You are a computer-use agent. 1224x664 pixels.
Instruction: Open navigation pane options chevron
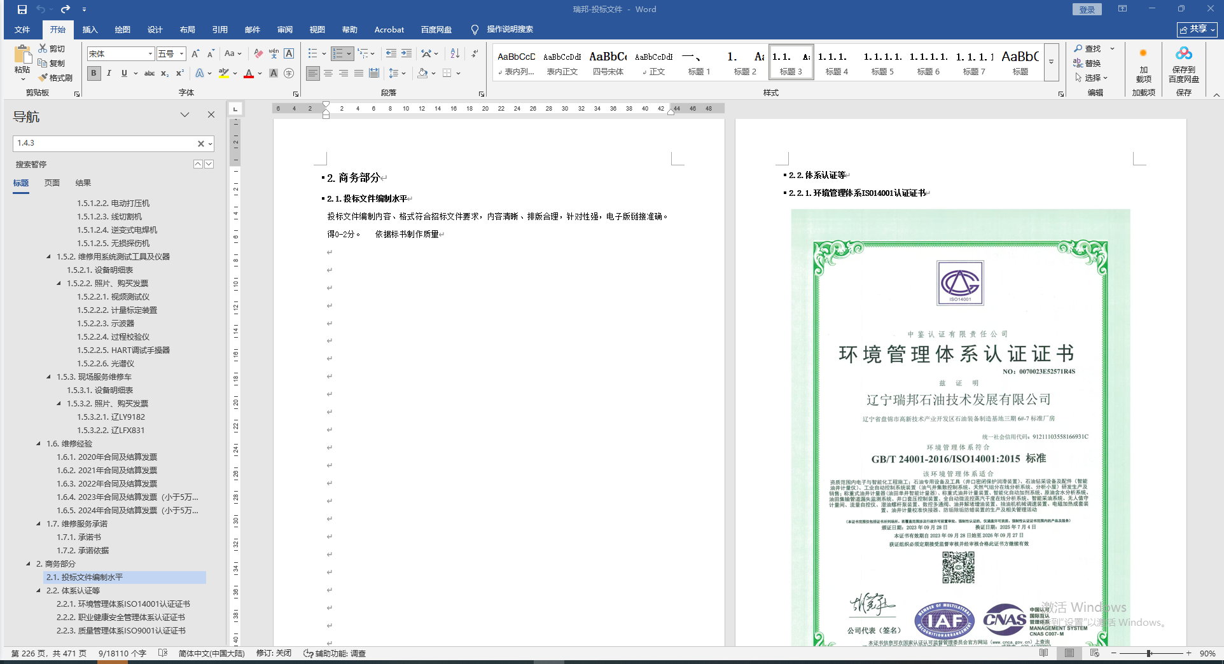coord(184,114)
